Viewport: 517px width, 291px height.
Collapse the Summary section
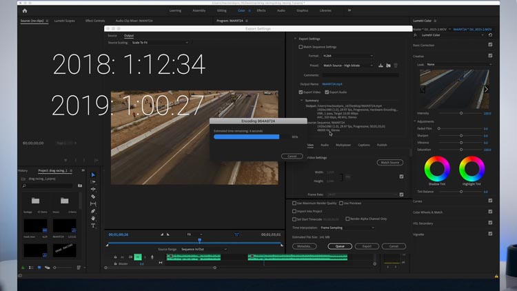(x=301, y=100)
